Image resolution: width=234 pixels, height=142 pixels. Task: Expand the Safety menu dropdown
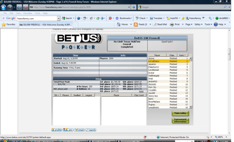[x=198, y=25]
